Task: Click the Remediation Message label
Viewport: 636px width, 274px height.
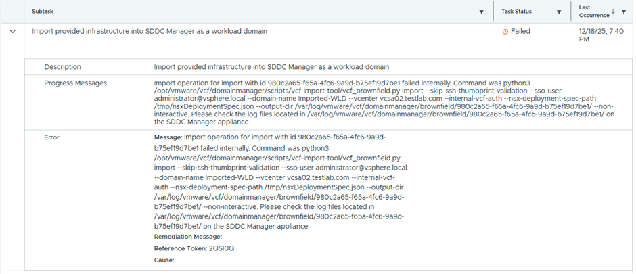Action: (x=188, y=237)
